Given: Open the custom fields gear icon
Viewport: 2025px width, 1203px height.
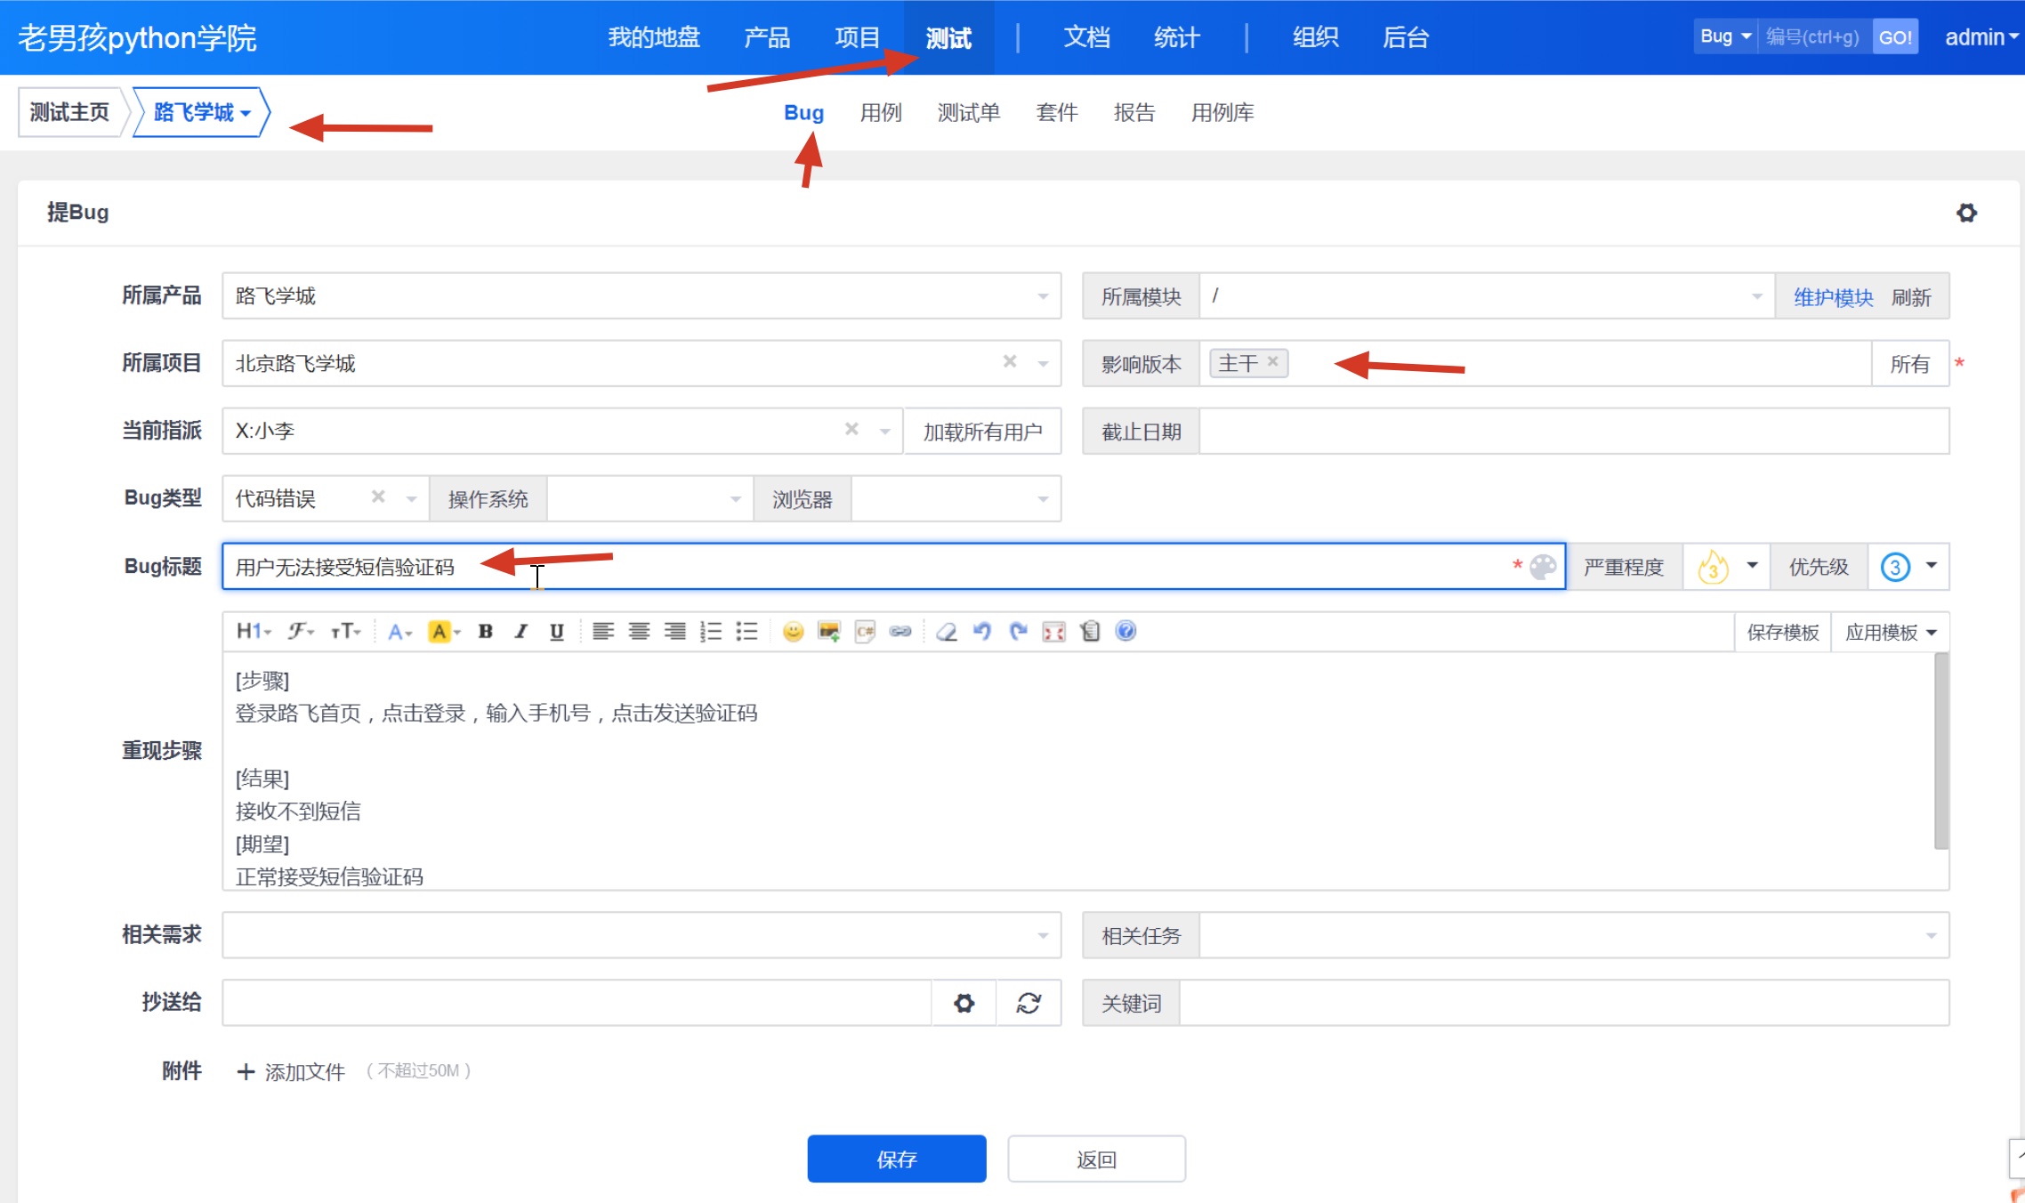Looking at the screenshot, I should (x=1966, y=213).
